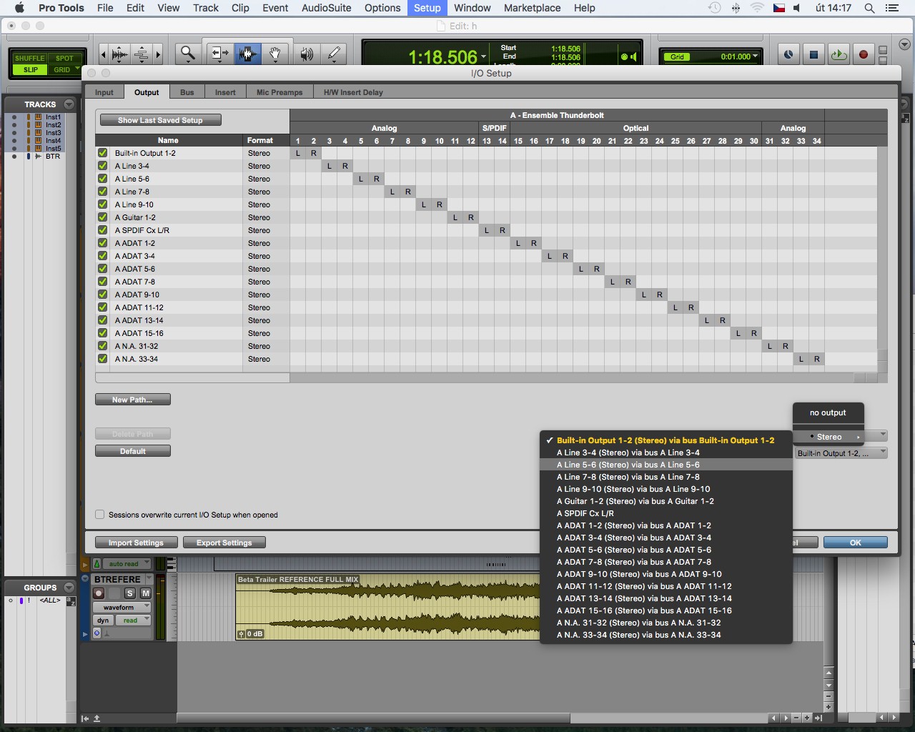The width and height of the screenshot is (915, 732).
Task: Open Notification Center list icon
Action: [891, 8]
